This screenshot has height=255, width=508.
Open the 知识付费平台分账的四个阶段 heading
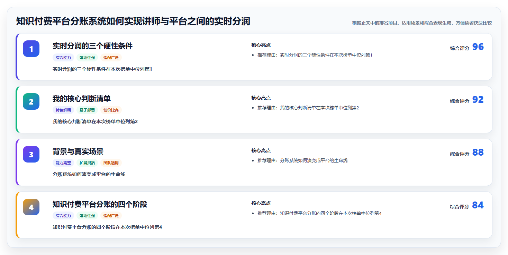pyautogui.click(x=100, y=204)
